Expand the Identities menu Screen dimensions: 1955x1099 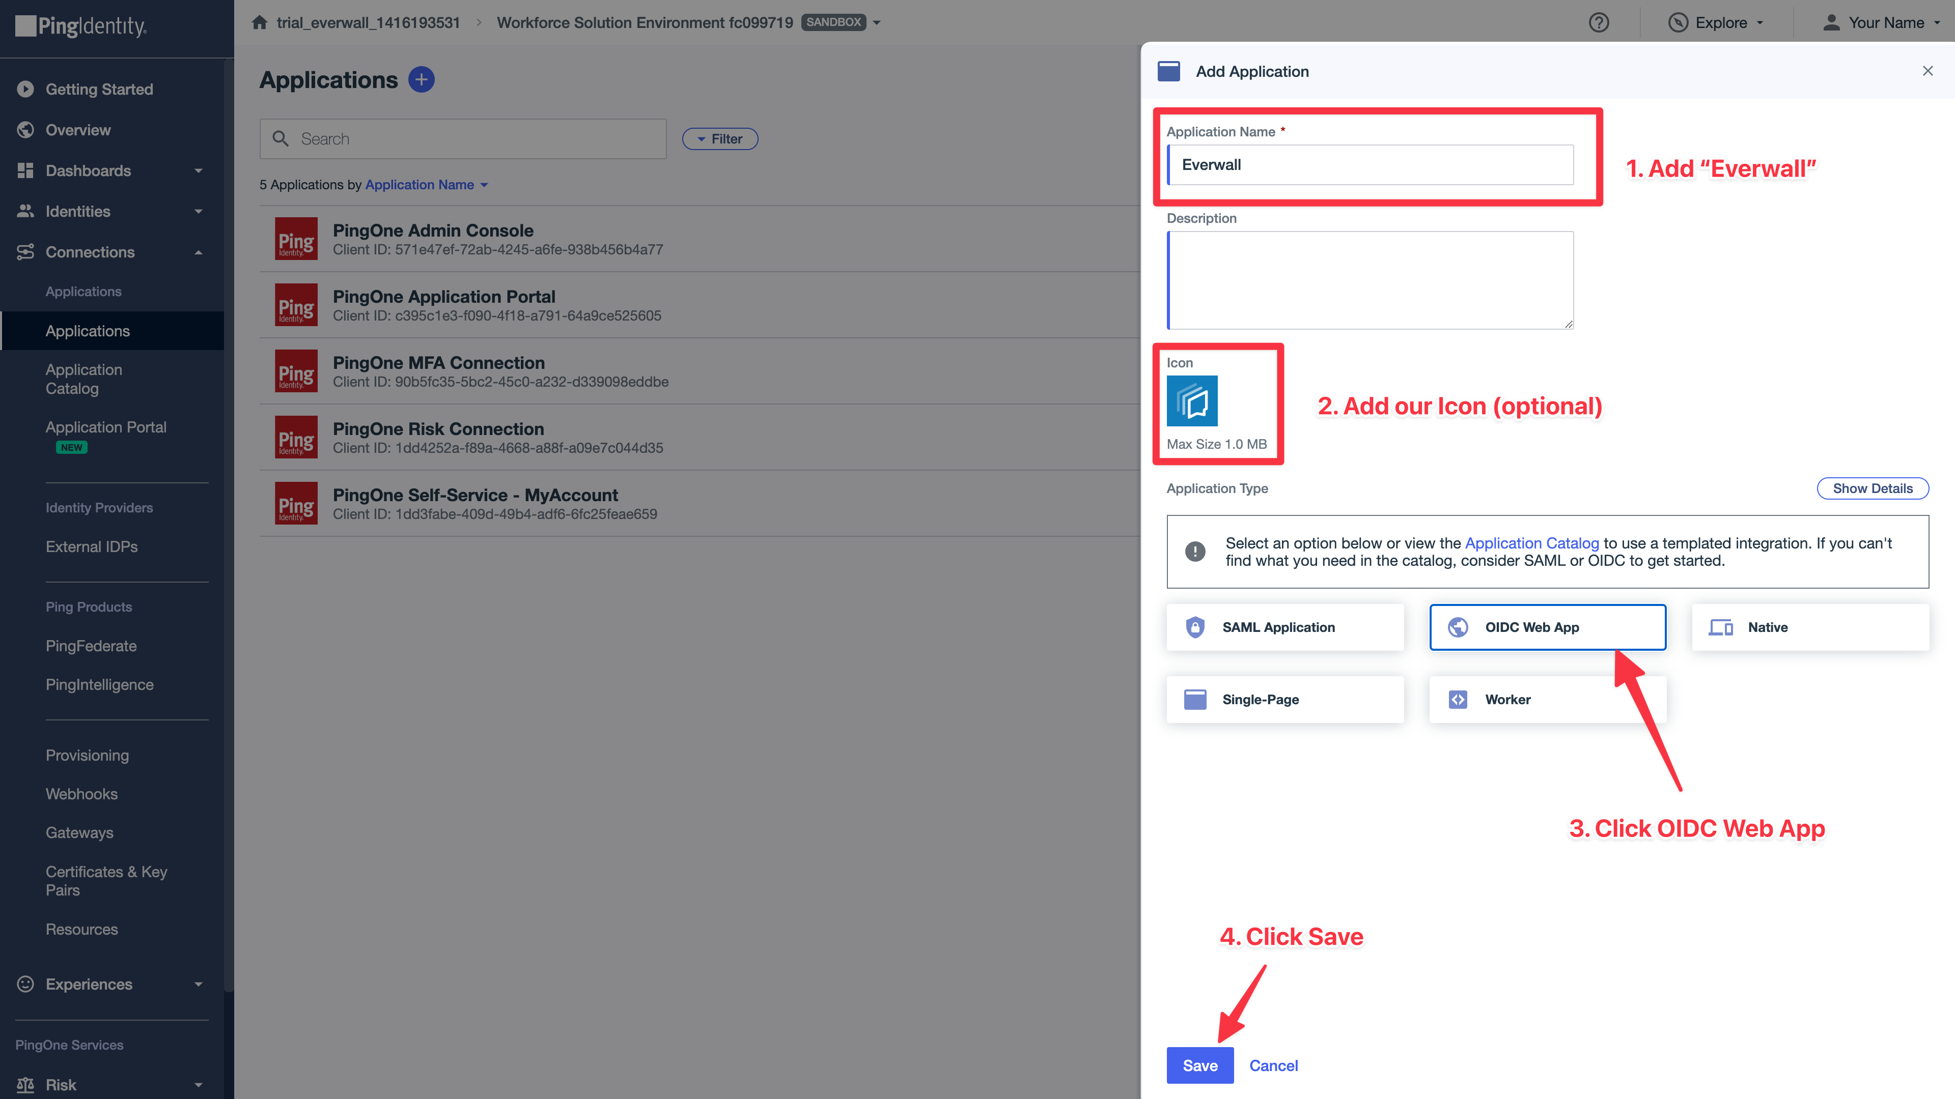(x=198, y=212)
